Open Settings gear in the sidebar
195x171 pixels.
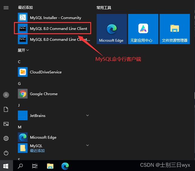(x=6, y=138)
